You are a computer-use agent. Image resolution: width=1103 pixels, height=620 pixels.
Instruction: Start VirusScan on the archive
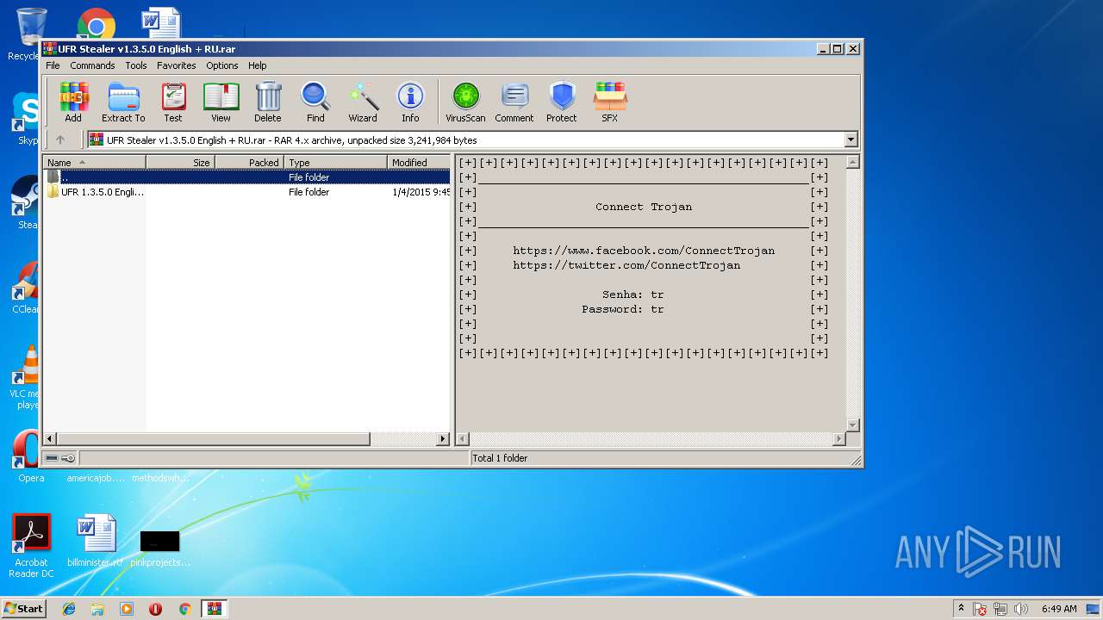click(465, 102)
